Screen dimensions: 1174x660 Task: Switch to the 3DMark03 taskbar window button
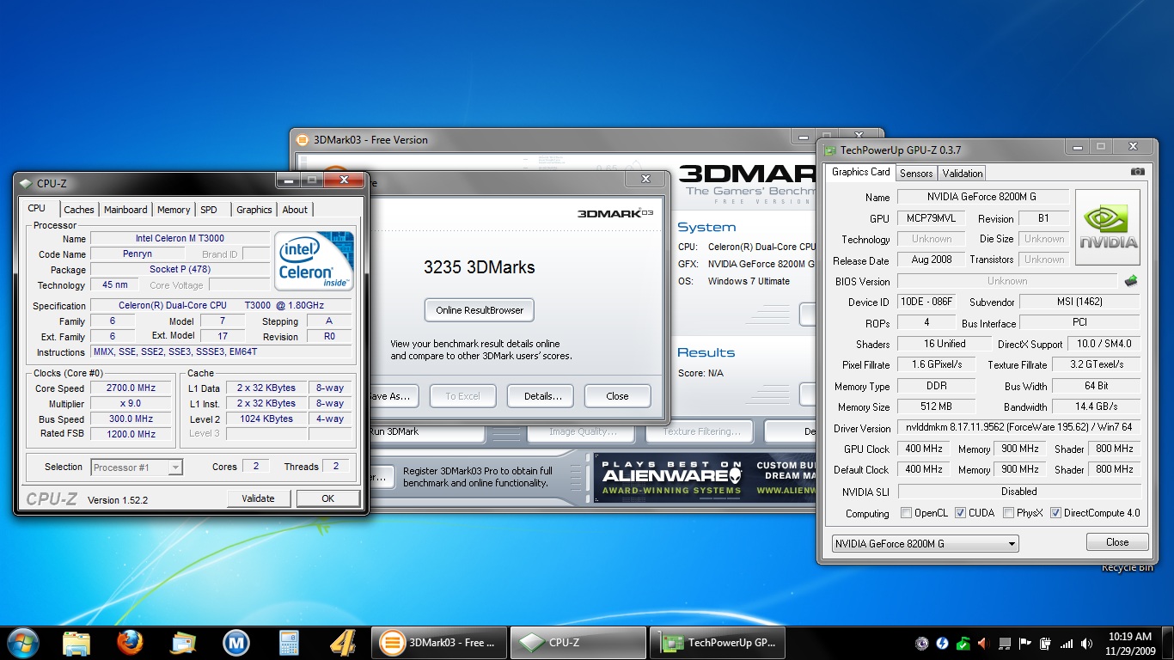click(x=440, y=642)
